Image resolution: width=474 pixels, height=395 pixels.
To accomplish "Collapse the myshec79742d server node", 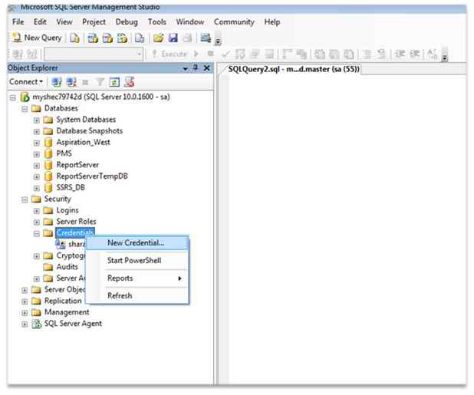I will point(13,97).
